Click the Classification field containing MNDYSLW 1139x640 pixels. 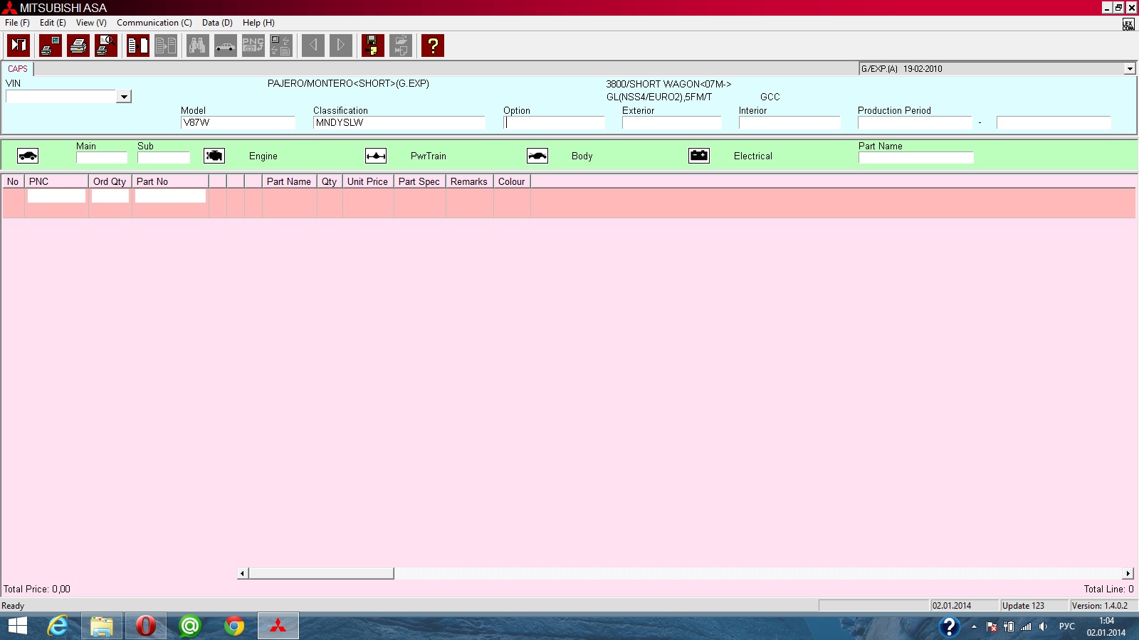(399, 123)
